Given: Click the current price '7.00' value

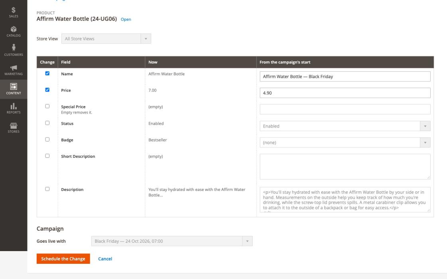Looking at the screenshot, I should click(152, 90).
